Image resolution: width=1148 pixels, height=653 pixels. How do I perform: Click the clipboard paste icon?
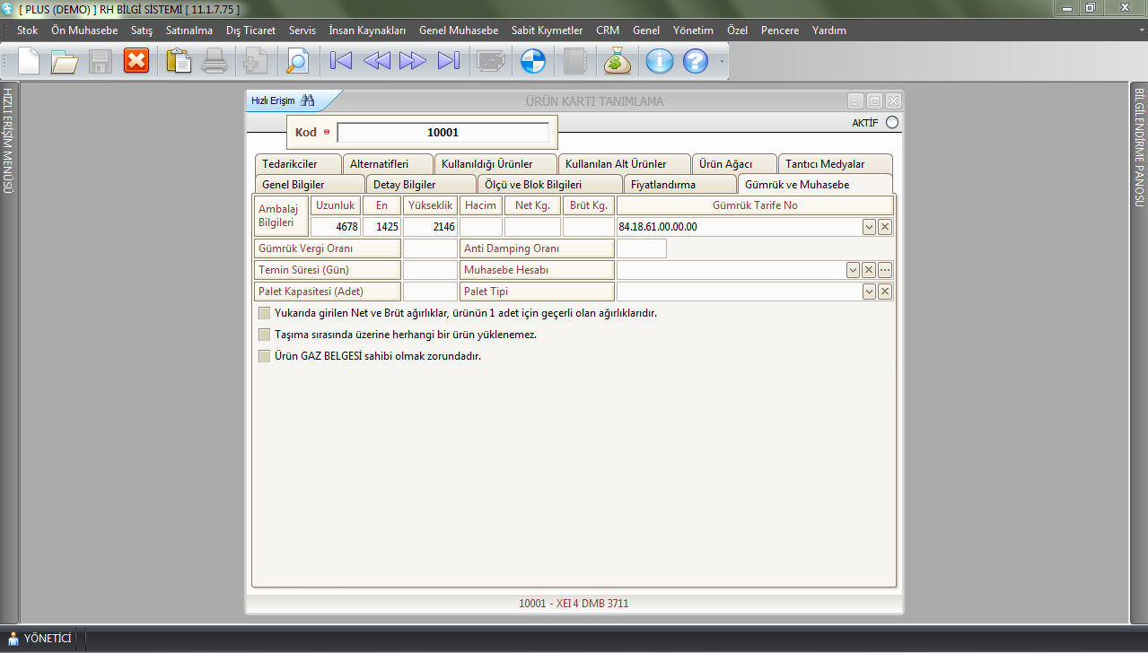180,61
